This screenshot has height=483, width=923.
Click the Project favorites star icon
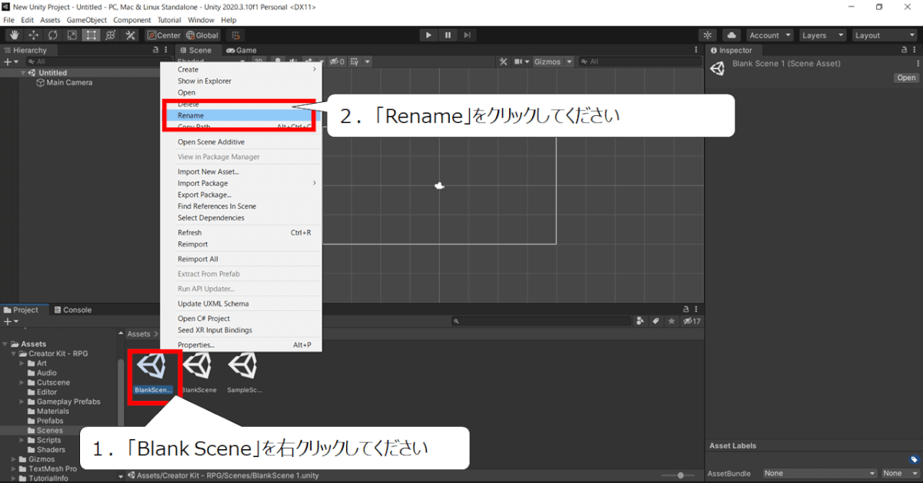(x=671, y=321)
